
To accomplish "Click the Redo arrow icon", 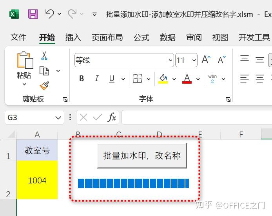I will 72,14.
